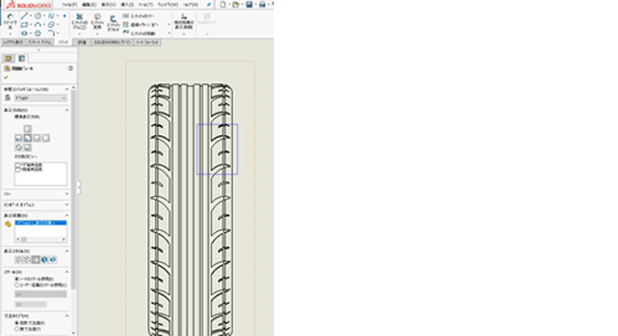Viewport: 618px width, 336px height.
Task: Select the shaded display style icon
Action: pyautogui.click(x=53, y=259)
